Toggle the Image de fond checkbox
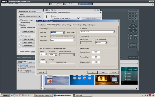The width and height of the screenshot is (155, 97). 20,32
